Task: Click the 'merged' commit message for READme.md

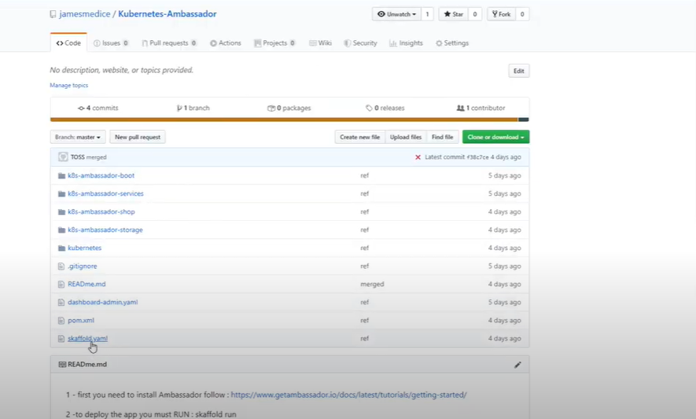Action: pos(372,284)
